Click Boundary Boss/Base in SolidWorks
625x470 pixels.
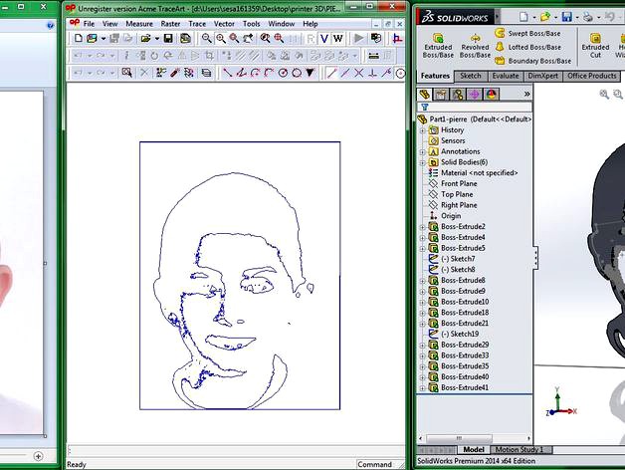coord(532,61)
